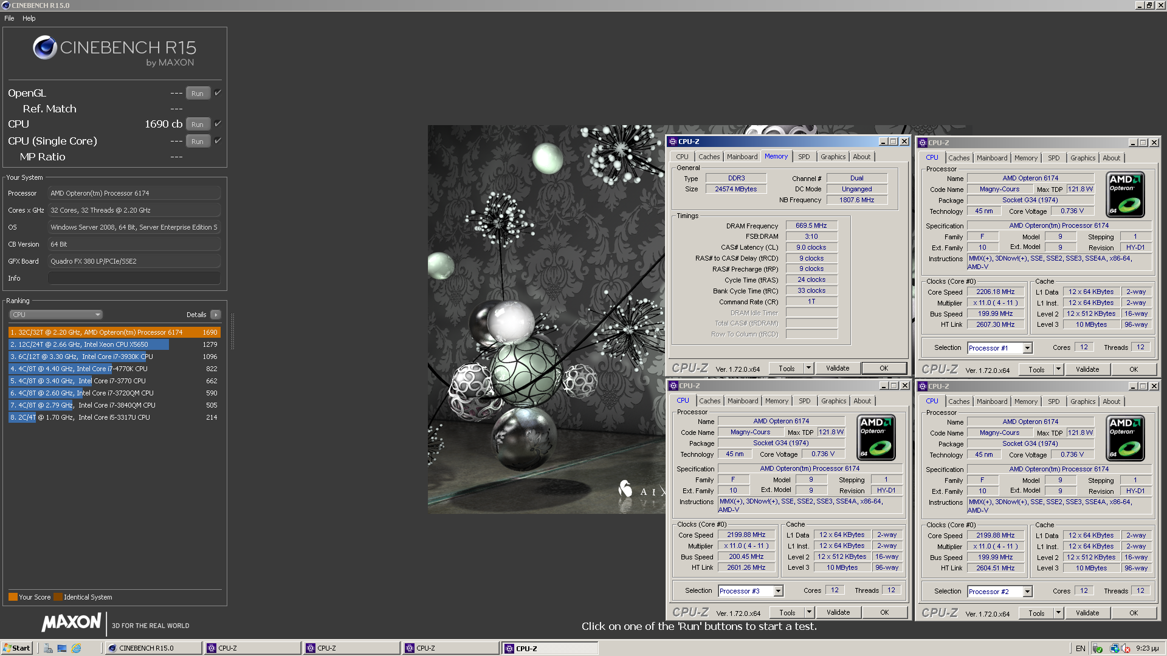The image size is (1167, 656).
Task: Click the Show Desktop quick launch icon
Action: [62, 648]
